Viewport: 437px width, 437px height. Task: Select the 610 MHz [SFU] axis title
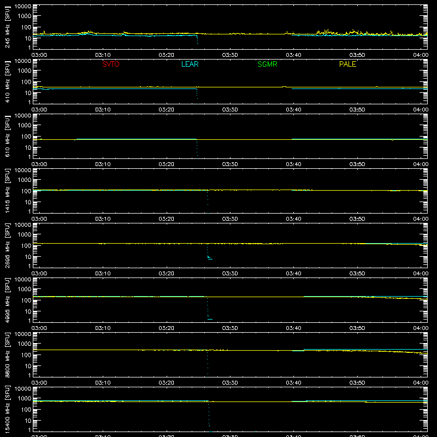[7, 136]
